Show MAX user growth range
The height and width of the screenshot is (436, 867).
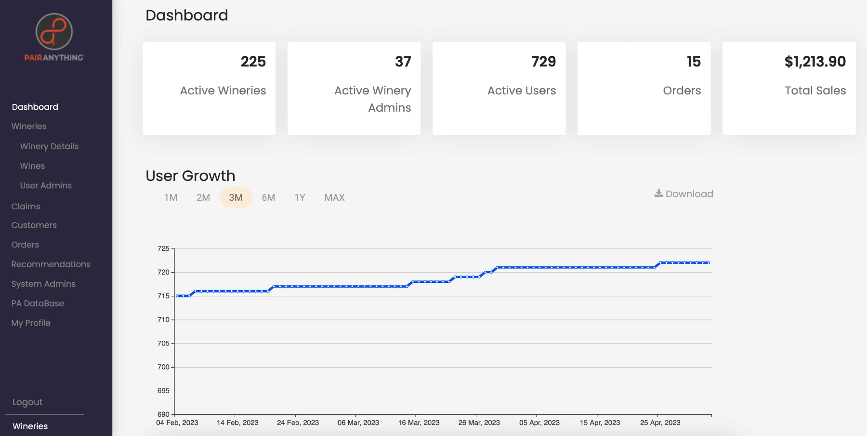(335, 198)
